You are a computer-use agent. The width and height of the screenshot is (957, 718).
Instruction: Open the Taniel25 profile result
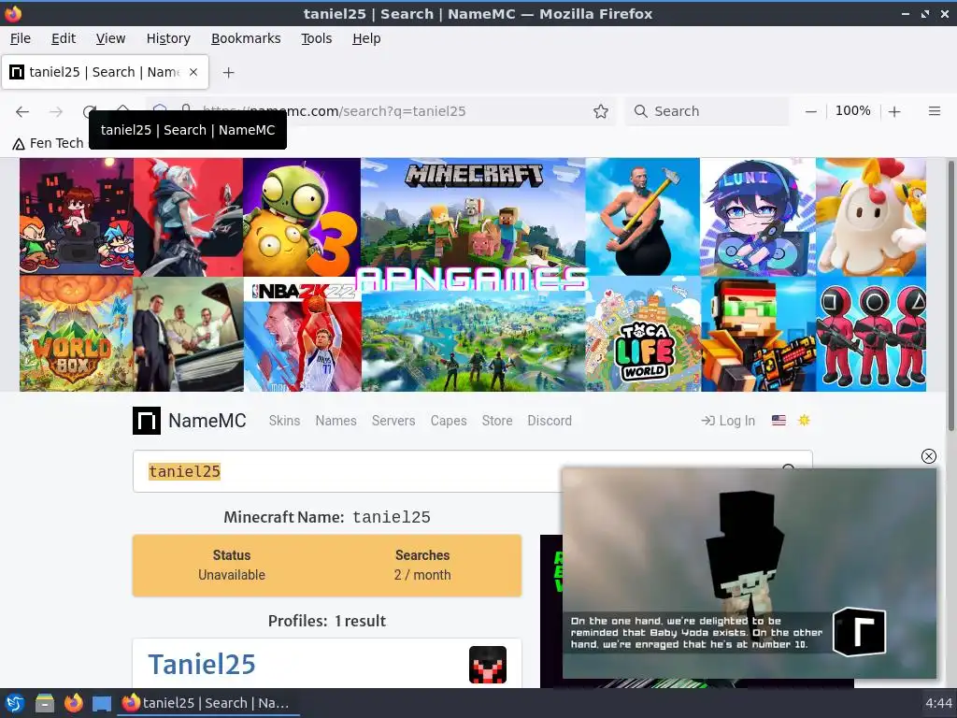coord(202,665)
